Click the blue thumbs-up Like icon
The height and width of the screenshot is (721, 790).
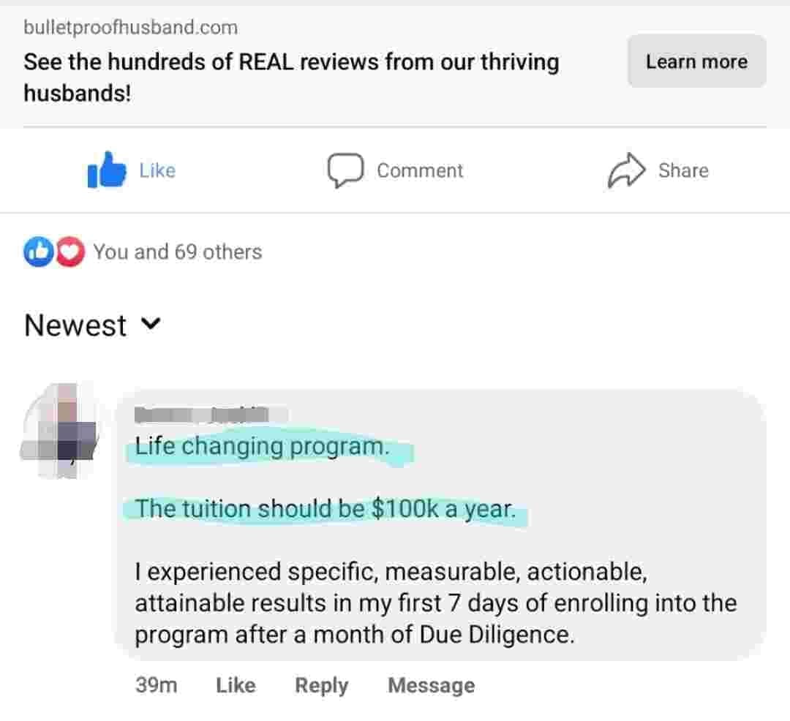[105, 170]
